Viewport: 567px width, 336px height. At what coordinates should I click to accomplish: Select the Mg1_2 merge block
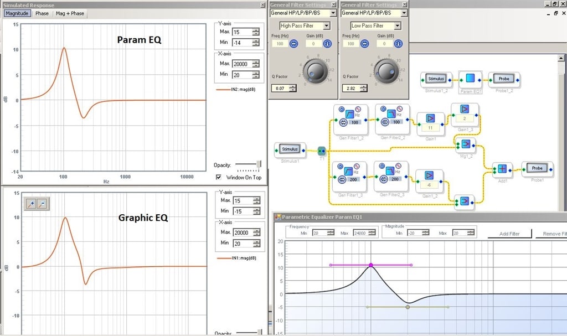coord(466,144)
